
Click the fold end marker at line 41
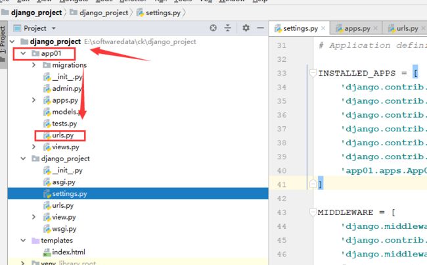click(313, 184)
